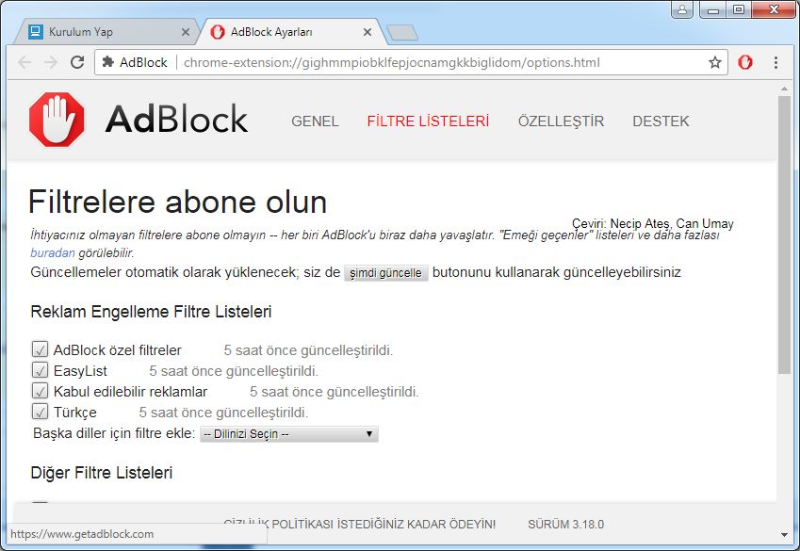Switch to the ÖZELLEŞTİR tab
800x551 pixels.
pos(561,122)
